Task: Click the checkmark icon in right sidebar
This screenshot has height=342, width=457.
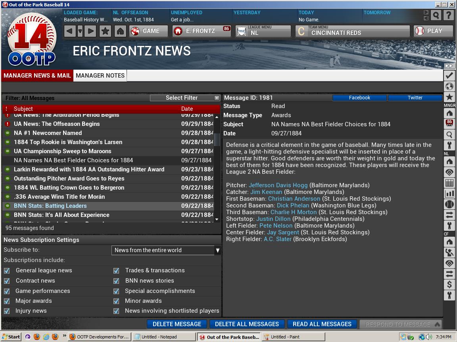Action: click(449, 75)
